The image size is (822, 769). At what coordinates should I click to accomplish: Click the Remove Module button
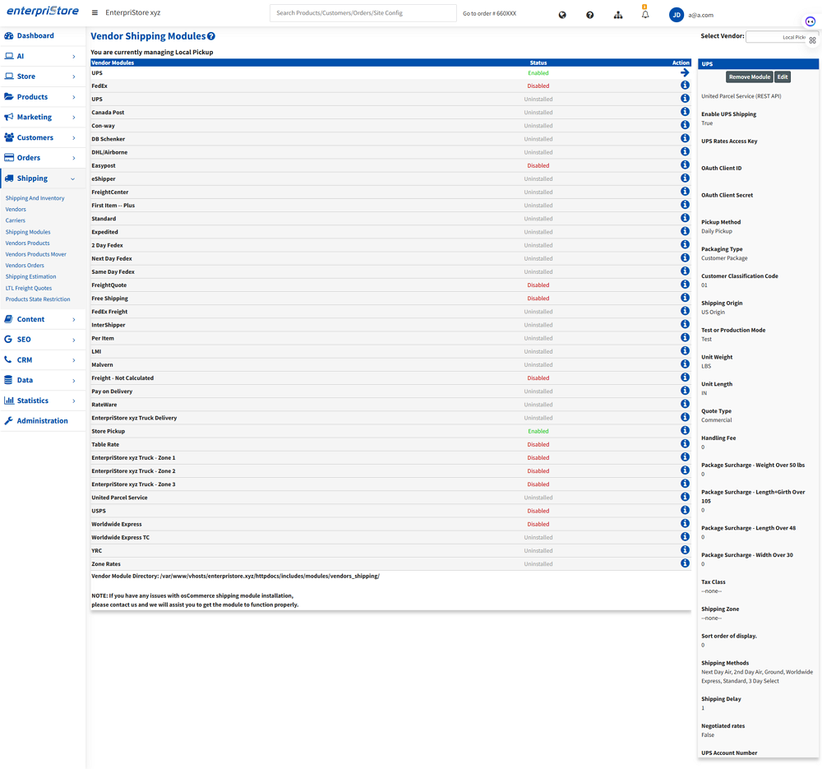(749, 76)
